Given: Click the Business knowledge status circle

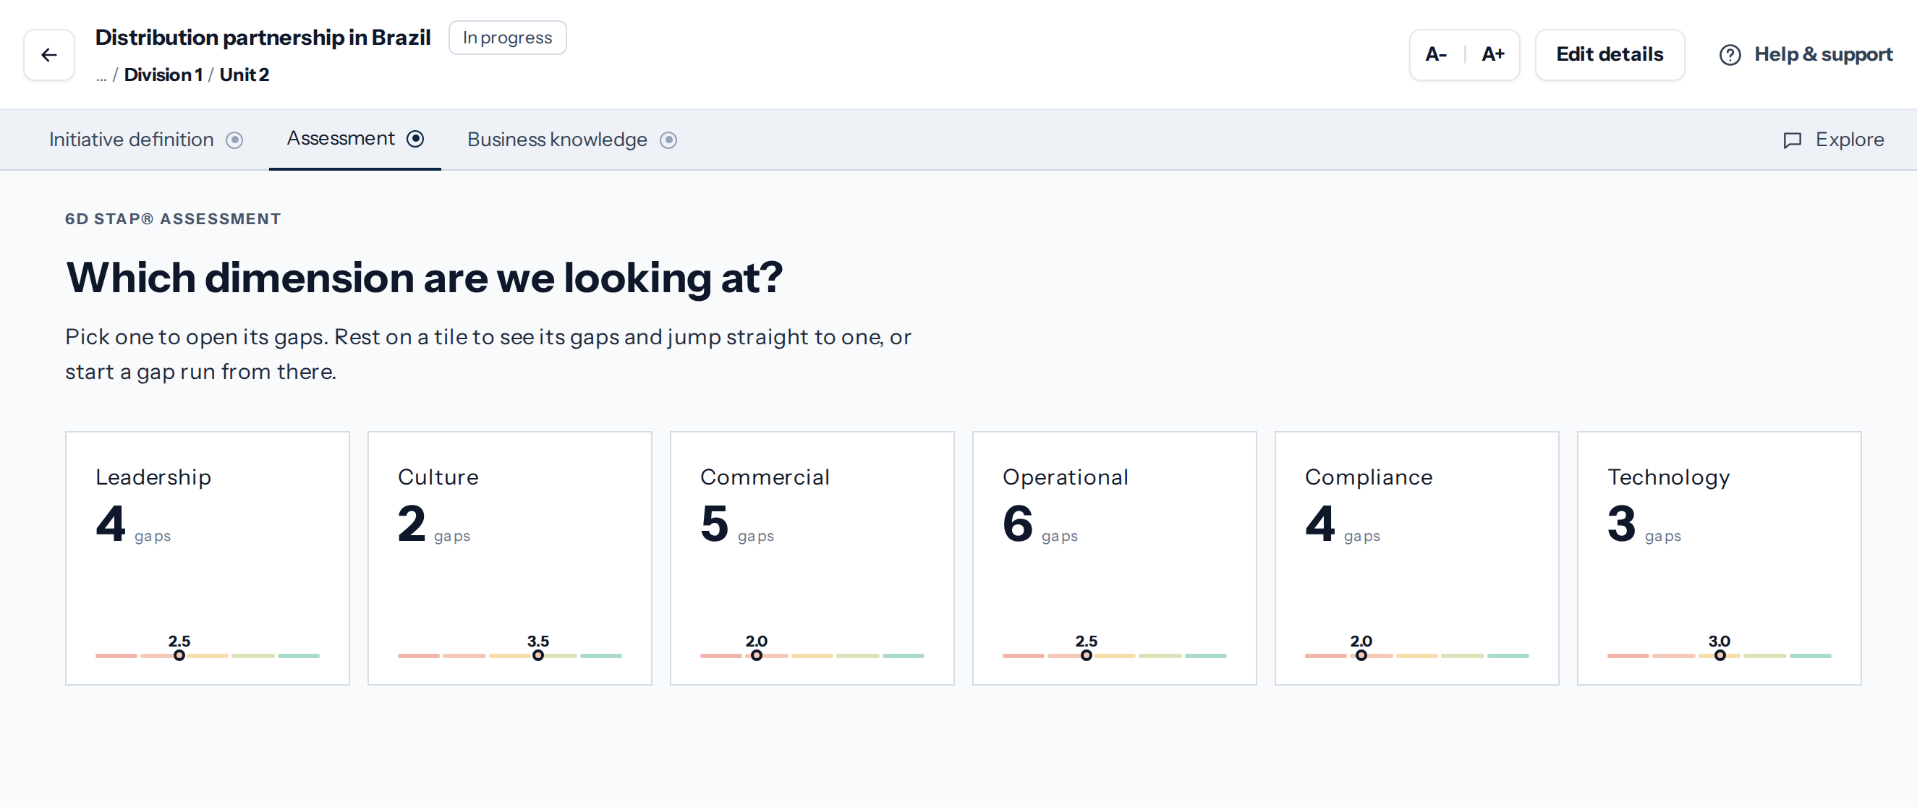Looking at the screenshot, I should tap(668, 140).
